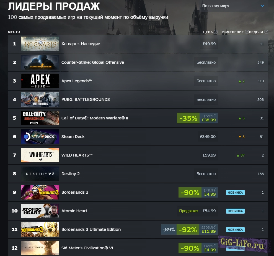Click the -92% badge on Borderlands 3 Ultimate Edition
This screenshot has height=256, width=274.
point(188,229)
